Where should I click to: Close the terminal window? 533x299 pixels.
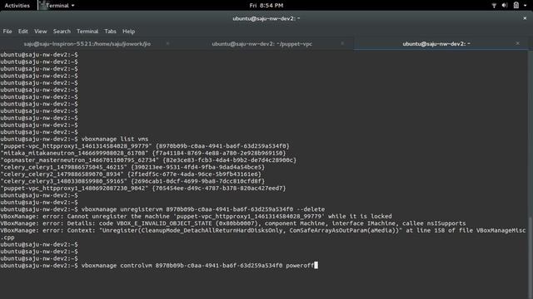point(525,18)
